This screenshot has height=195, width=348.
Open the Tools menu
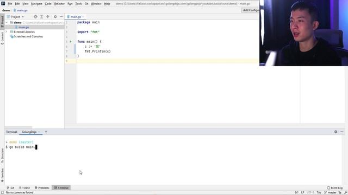(78, 4)
